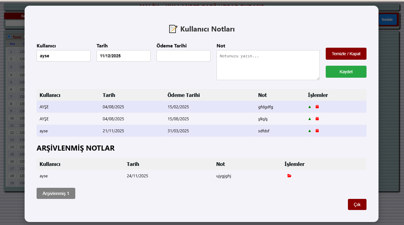Click green triangle icon in sdfdsf note row
Viewport: 404px width, 225px height.
(x=310, y=131)
